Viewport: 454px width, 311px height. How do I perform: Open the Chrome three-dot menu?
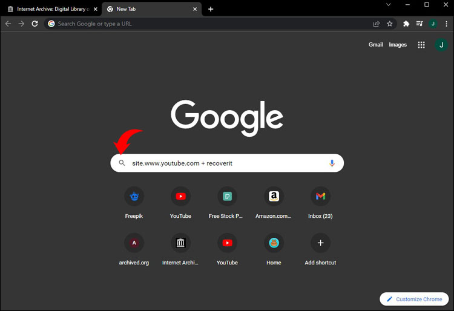pos(447,24)
